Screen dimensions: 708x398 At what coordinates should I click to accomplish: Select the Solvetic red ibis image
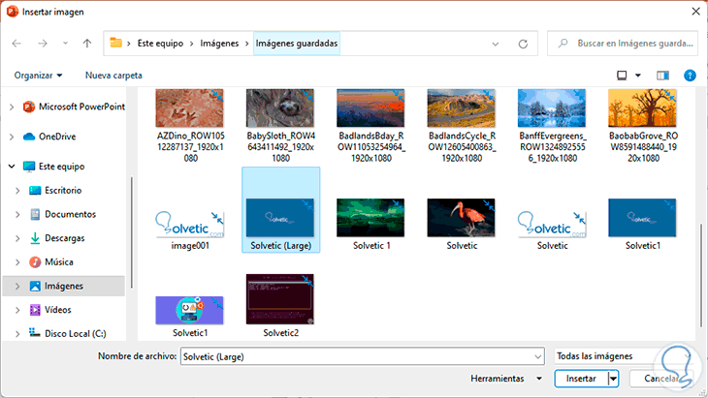tap(461, 218)
